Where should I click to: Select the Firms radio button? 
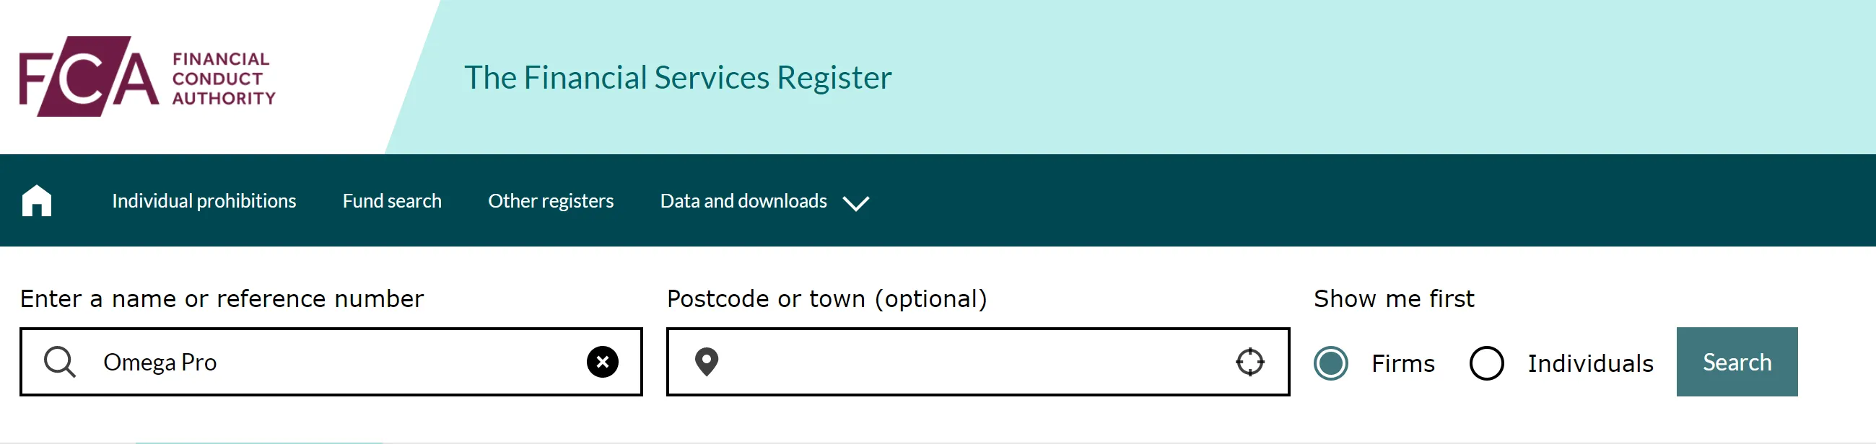click(x=1330, y=363)
